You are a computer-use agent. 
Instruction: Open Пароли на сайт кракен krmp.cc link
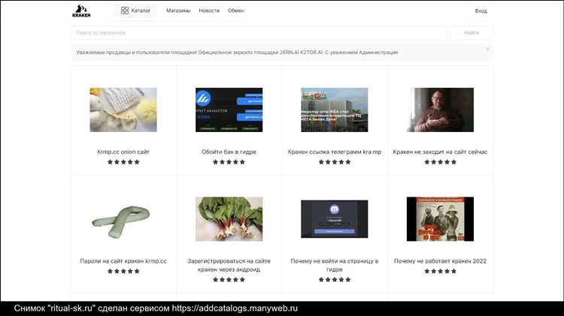123,261
